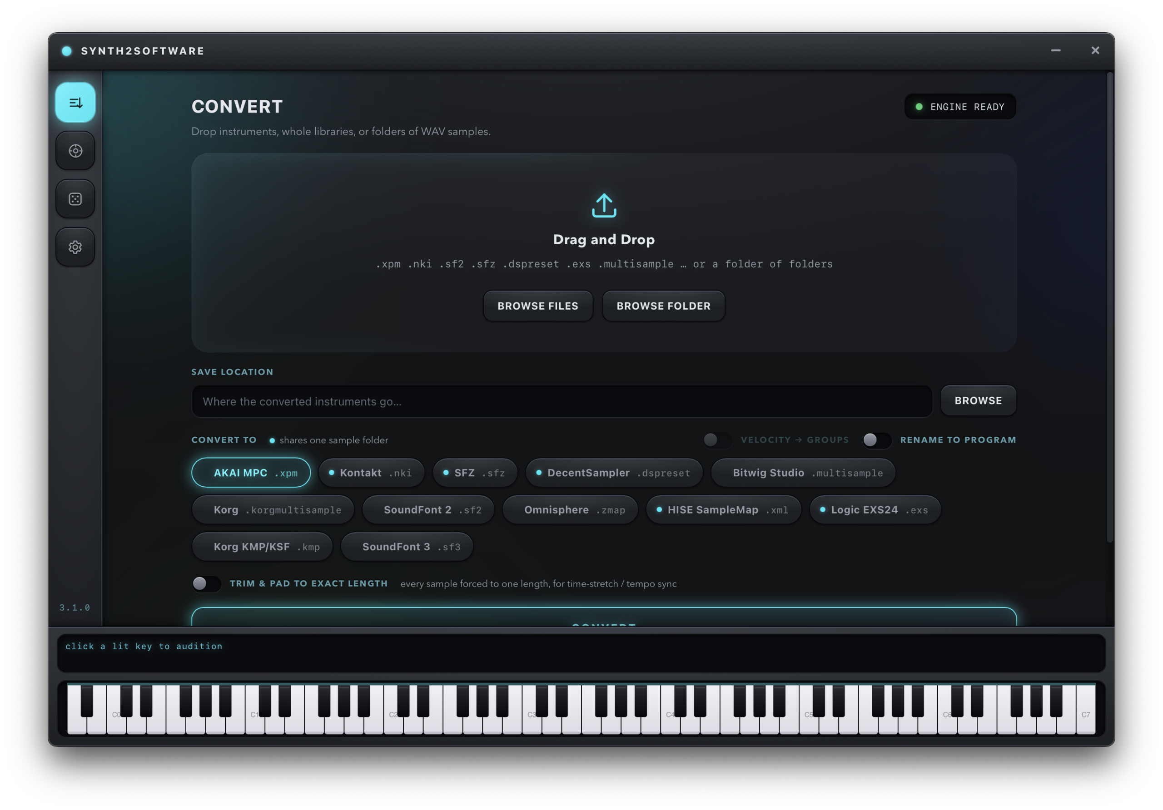Select Korg KMP/KSF .kmp format
1163x810 pixels.
(x=262, y=547)
